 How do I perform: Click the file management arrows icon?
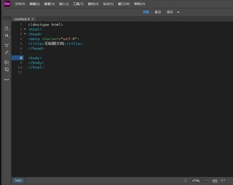[x=7, y=36]
